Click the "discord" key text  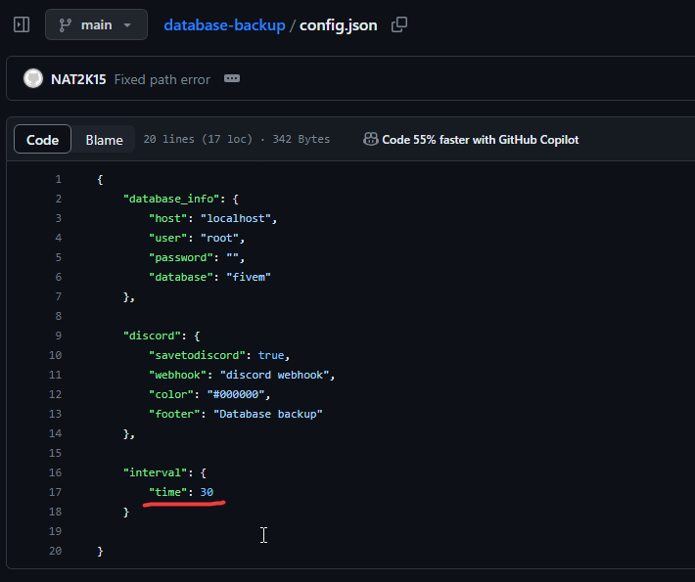(152, 336)
